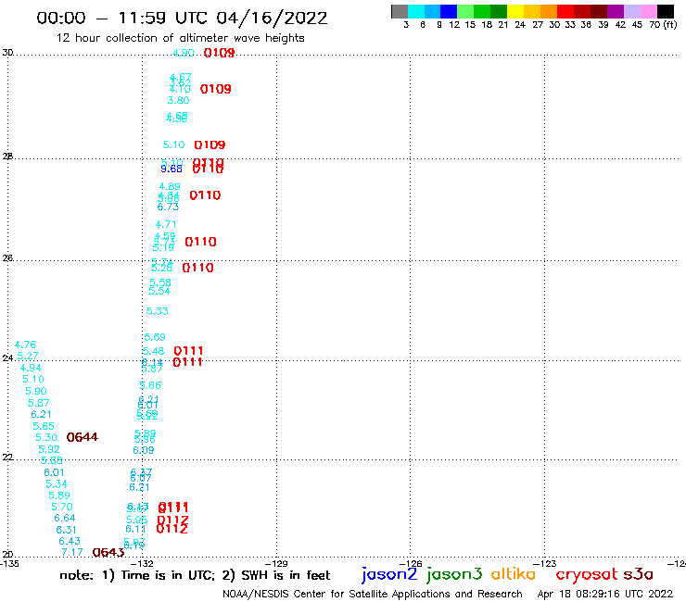Select the 5.34 wave height value
The image size is (686, 602).
click(57, 484)
